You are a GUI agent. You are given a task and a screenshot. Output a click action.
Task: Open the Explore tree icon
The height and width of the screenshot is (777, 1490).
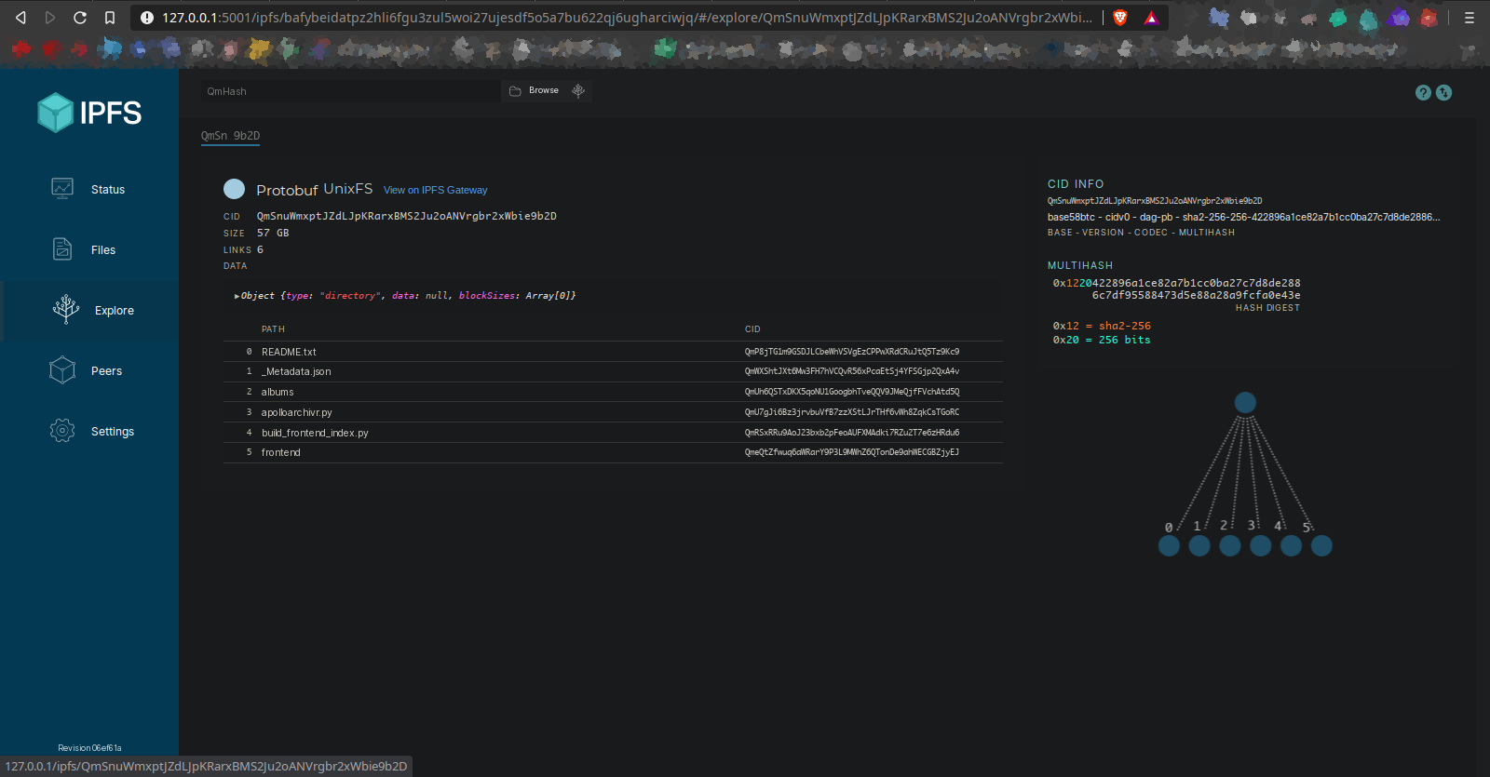[66, 310]
